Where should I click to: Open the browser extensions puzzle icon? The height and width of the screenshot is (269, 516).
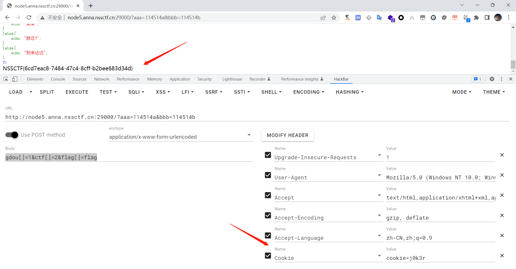click(x=476, y=18)
